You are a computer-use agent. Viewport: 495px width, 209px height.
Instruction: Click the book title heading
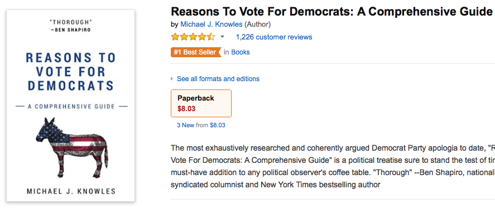pyautogui.click(x=333, y=12)
